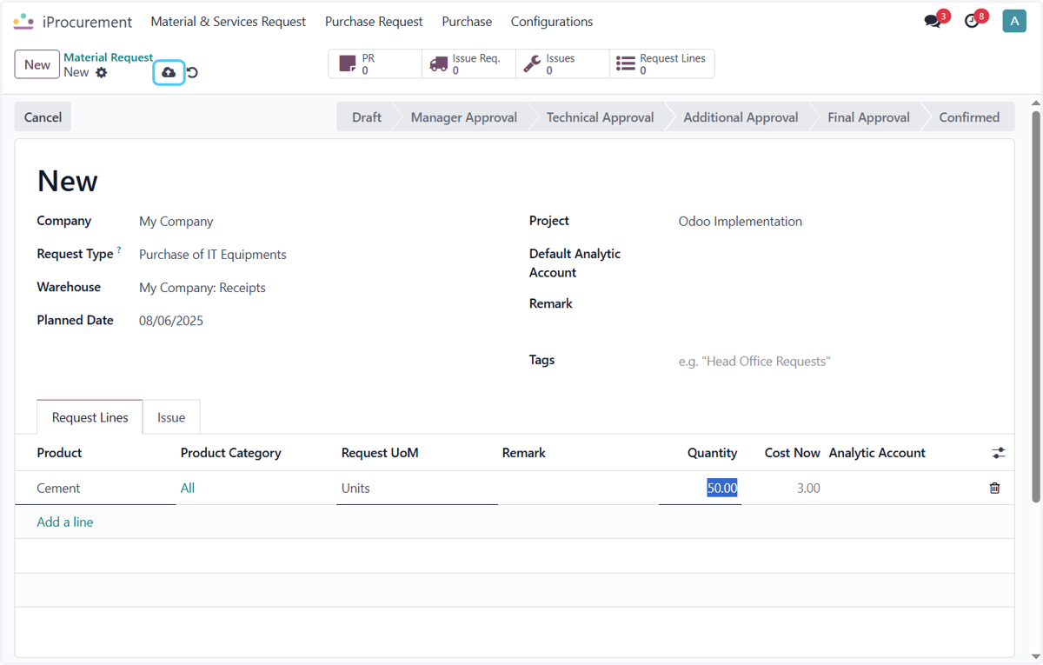Switch to the Request Lines tab
This screenshot has height=665, width=1043.
tap(90, 417)
